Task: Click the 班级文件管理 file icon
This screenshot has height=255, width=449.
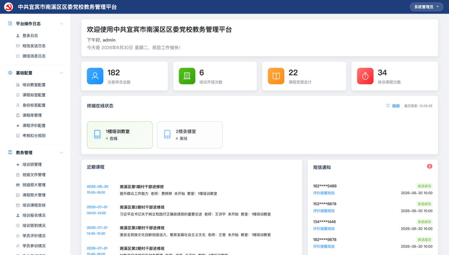Action: (18, 175)
